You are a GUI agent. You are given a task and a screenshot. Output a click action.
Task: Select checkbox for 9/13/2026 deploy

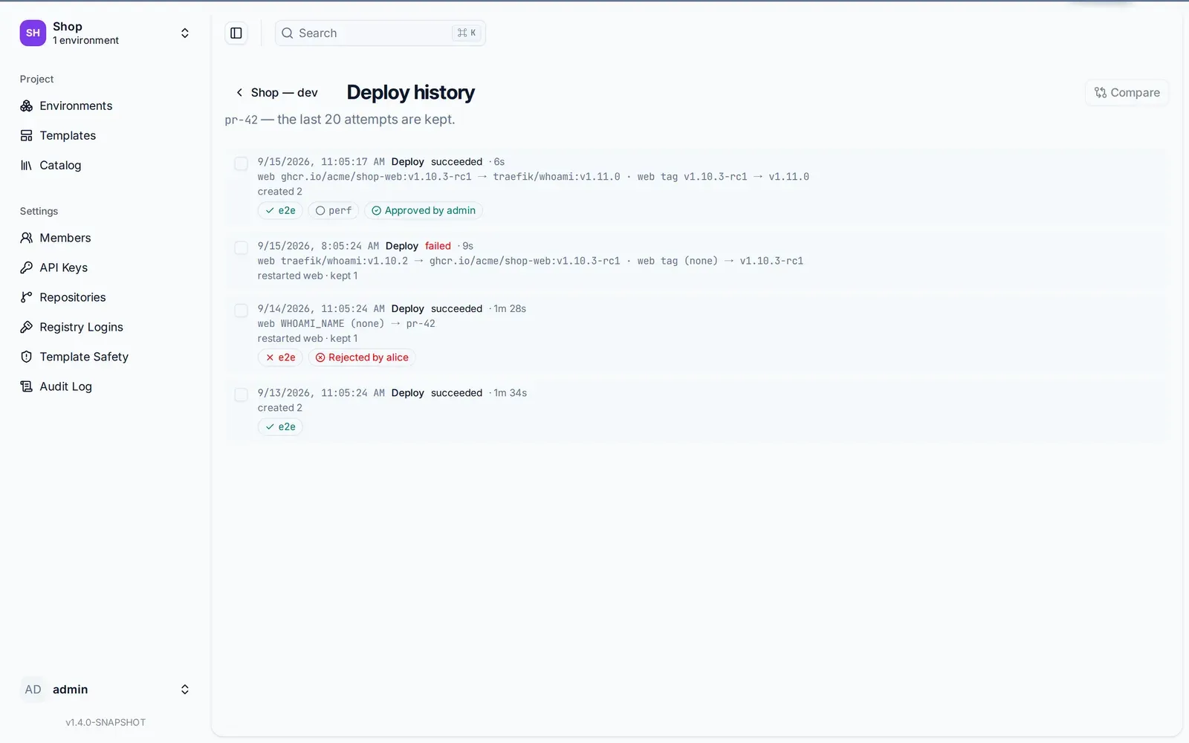(x=242, y=395)
